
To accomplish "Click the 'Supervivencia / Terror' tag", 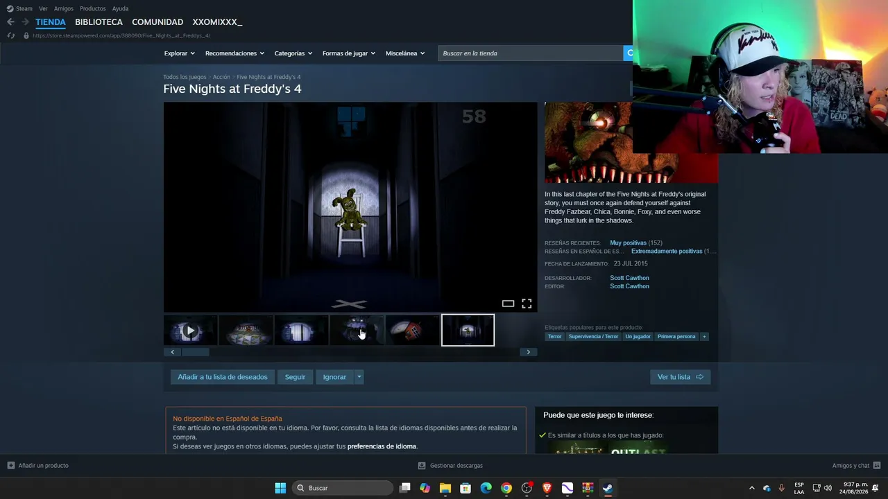I will 593,337.
